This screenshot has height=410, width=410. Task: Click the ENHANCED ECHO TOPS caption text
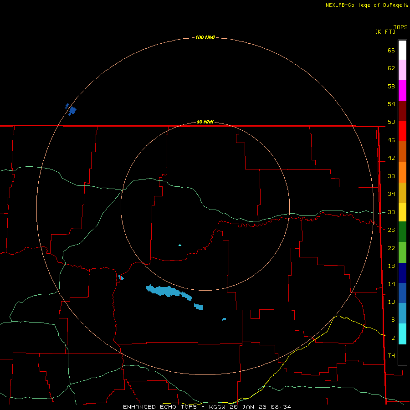(160, 407)
